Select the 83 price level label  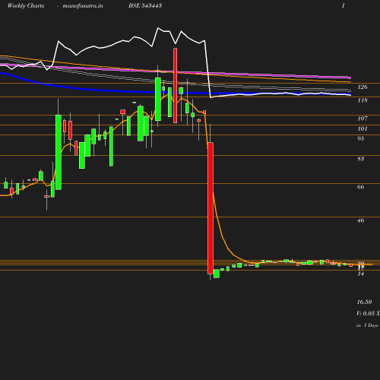361,159
